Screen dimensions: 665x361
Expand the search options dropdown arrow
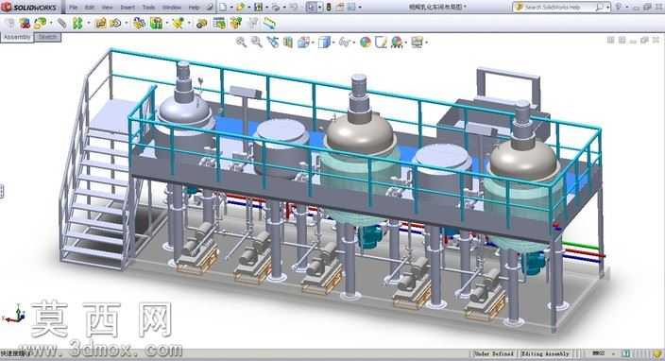(x=607, y=8)
